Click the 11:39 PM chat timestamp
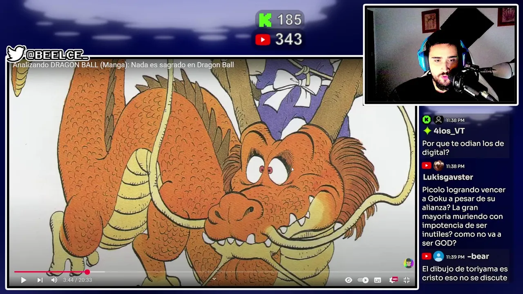 [x=455, y=257]
